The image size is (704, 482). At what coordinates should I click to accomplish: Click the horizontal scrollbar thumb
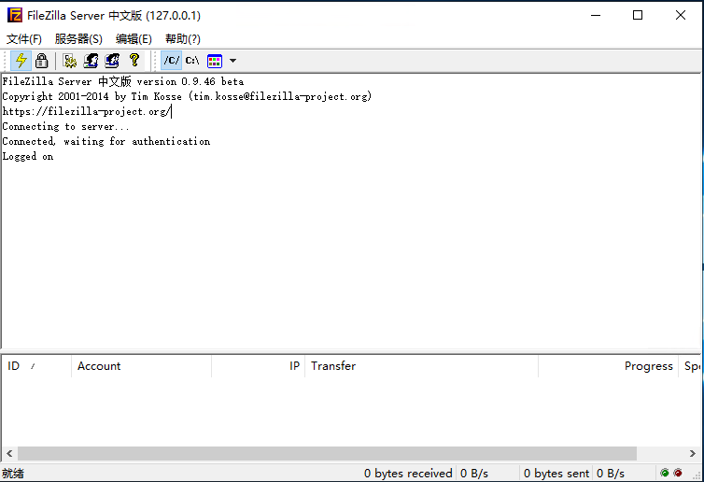point(327,453)
